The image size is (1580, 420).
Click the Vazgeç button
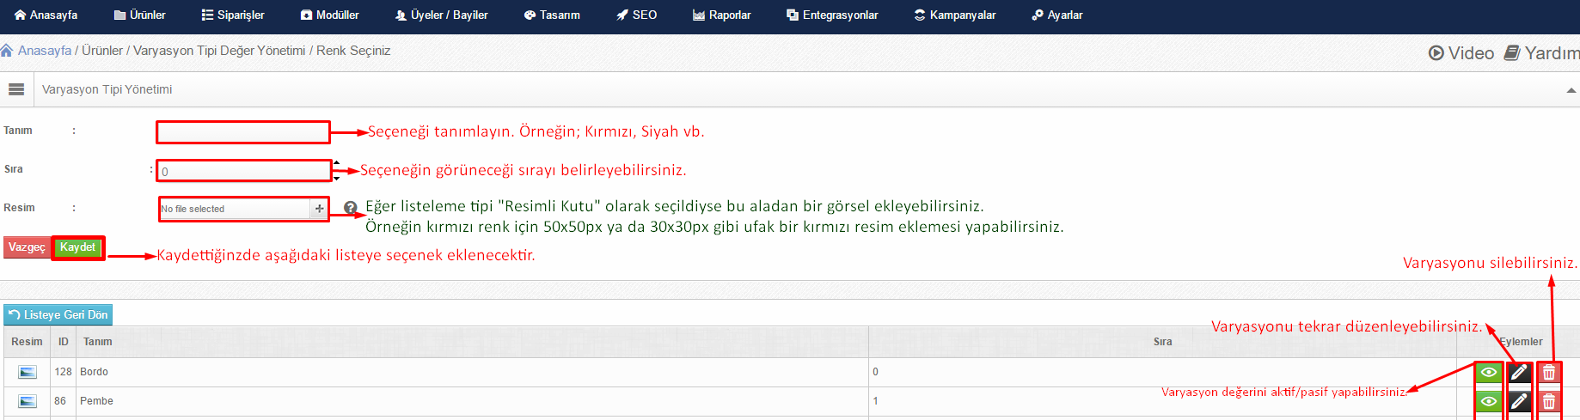click(27, 247)
